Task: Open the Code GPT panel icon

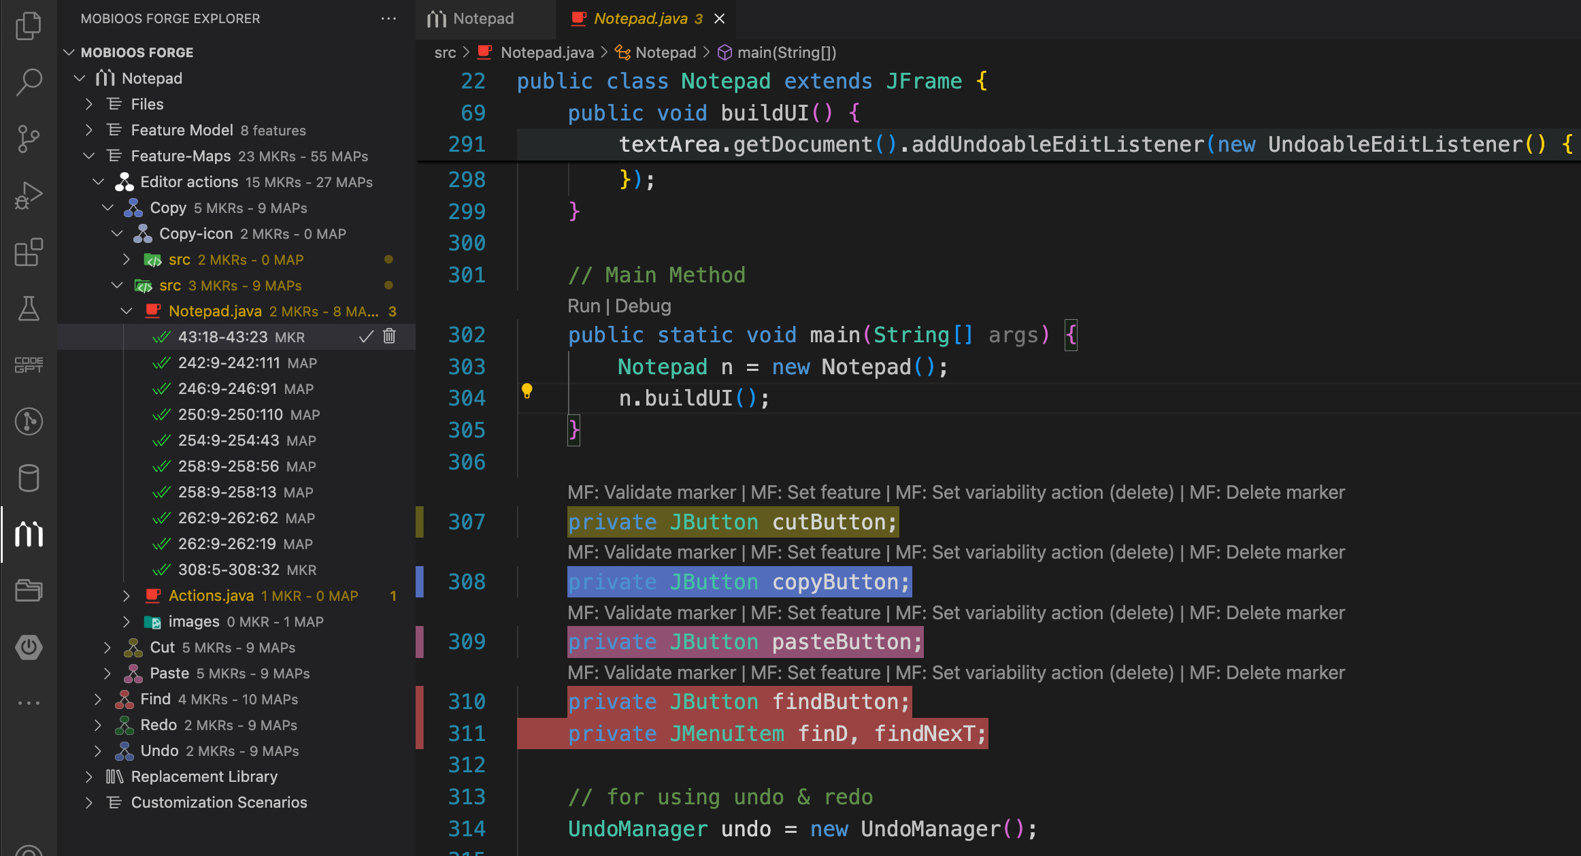Action: click(x=29, y=365)
